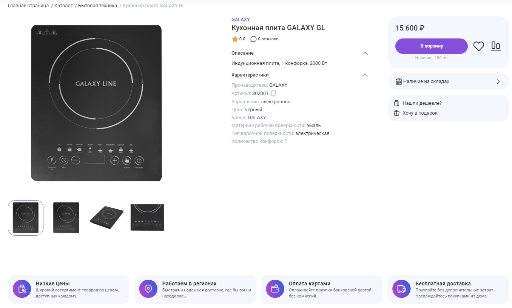Click the reviews speech bubble icon
Screen dimensions: 512x308
[253, 39]
